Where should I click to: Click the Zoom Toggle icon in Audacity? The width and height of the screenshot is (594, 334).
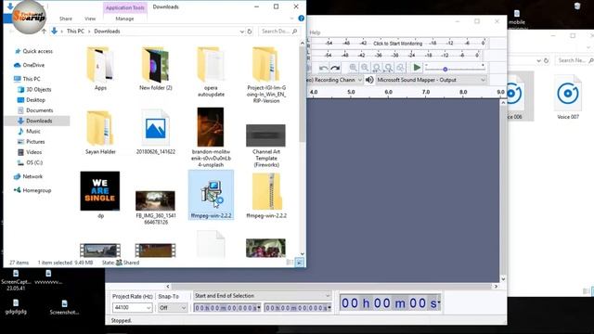point(400,68)
